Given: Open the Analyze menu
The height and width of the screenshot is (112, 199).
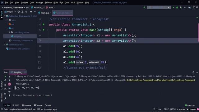Looking at the screenshot, I should 39,2.
